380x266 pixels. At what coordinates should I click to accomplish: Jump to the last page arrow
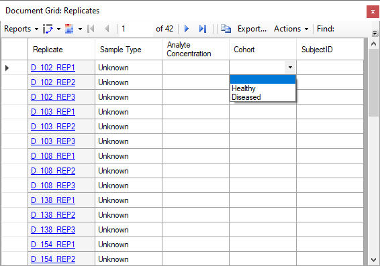point(203,29)
